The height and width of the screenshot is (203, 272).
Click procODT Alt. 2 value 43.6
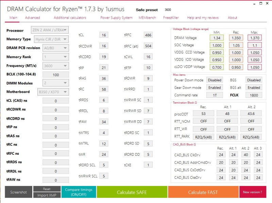[x=251, y=114]
